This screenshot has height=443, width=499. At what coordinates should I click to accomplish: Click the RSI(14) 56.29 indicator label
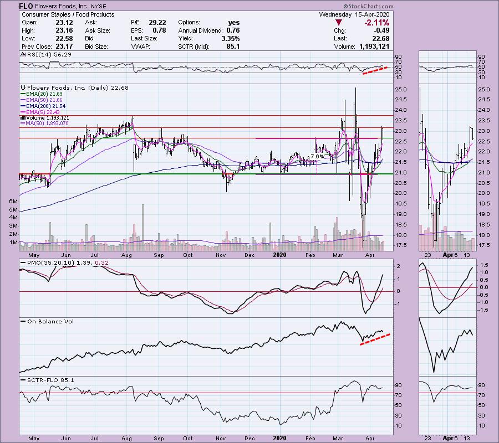click(49, 55)
